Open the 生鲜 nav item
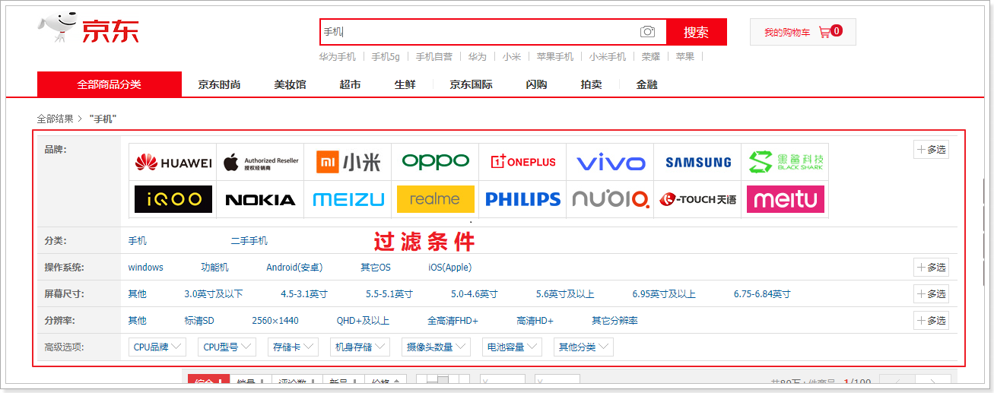The height and width of the screenshot is (393, 994). point(405,84)
